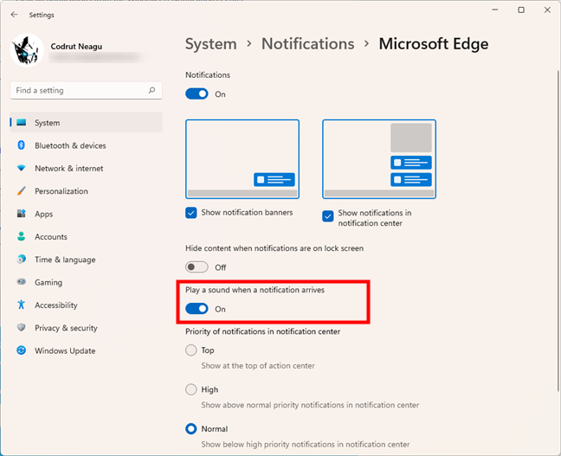Close the Settings window
561x456 pixels.
click(x=547, y=10)
